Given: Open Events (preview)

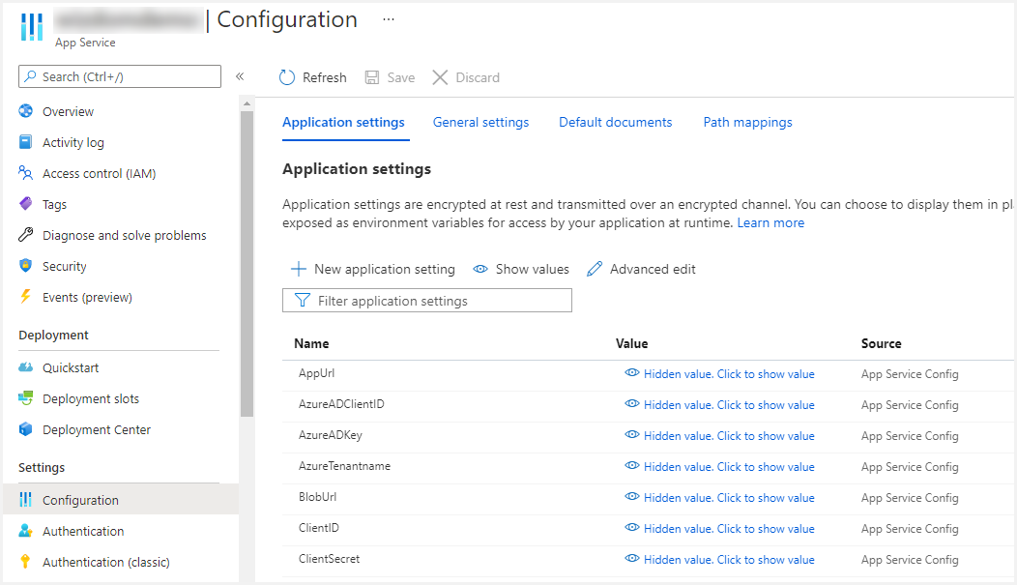Looking at the screenshot, I should pyautogui.click(x=87, y=298).
